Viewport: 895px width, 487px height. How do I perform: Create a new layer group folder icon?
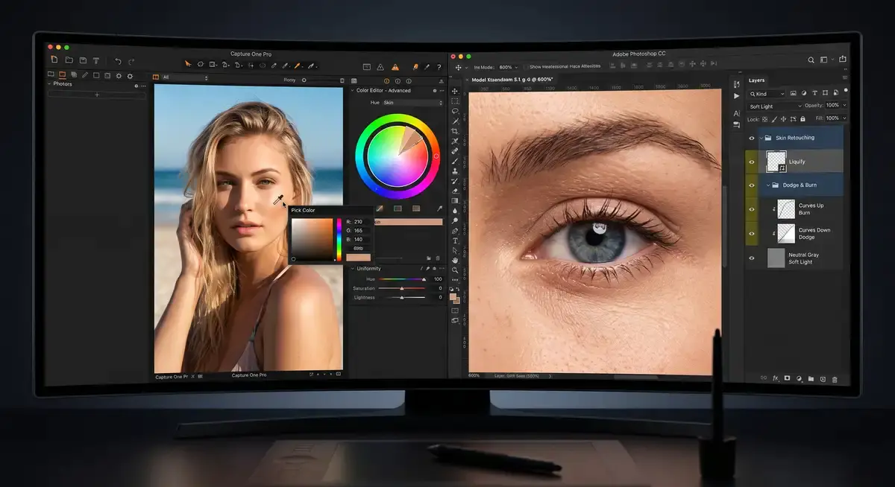click(x=811, y=378)
